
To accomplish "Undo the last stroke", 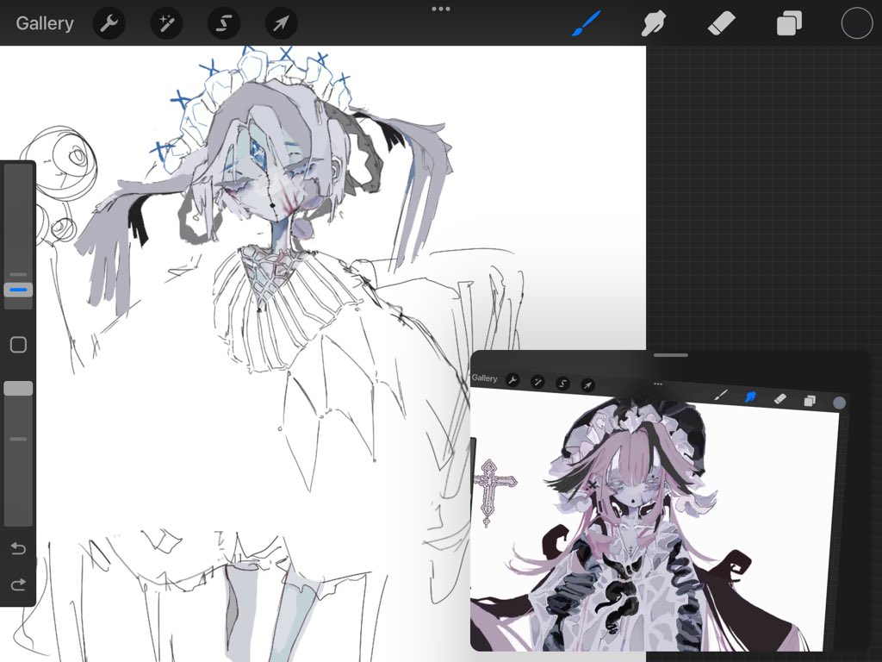I will 18,547.
